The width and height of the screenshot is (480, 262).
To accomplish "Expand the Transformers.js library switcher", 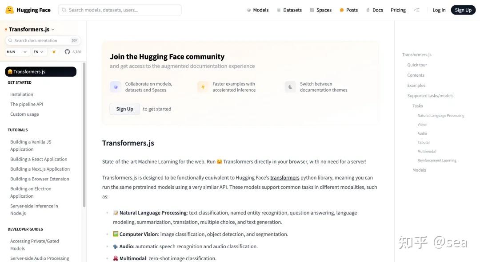I will click(31, 30).
